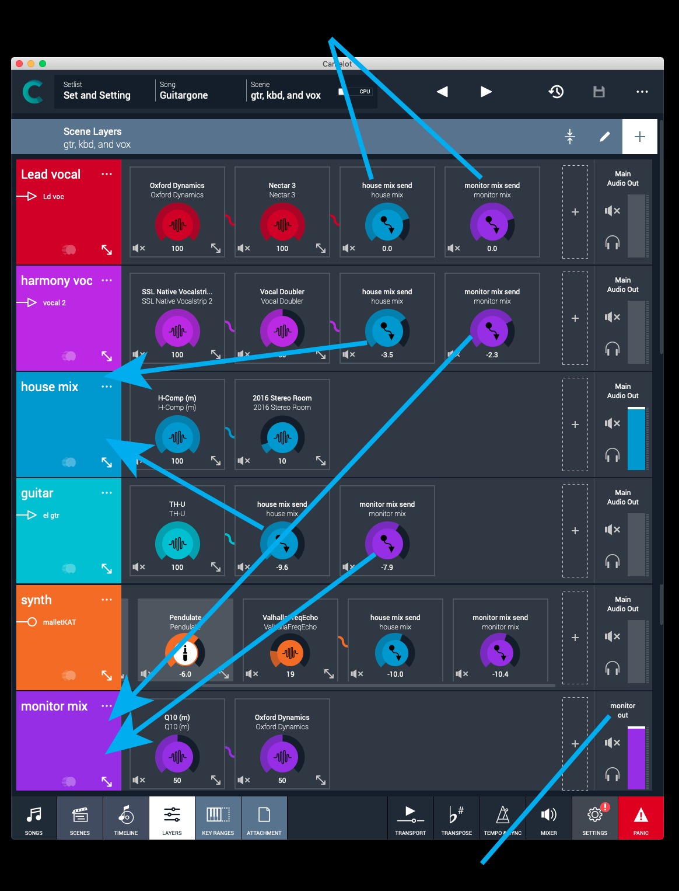679x891 pixels.
Task: Click the edit pencil for Scene Layers
Action: pyautogui.click(x=605, y=136)
